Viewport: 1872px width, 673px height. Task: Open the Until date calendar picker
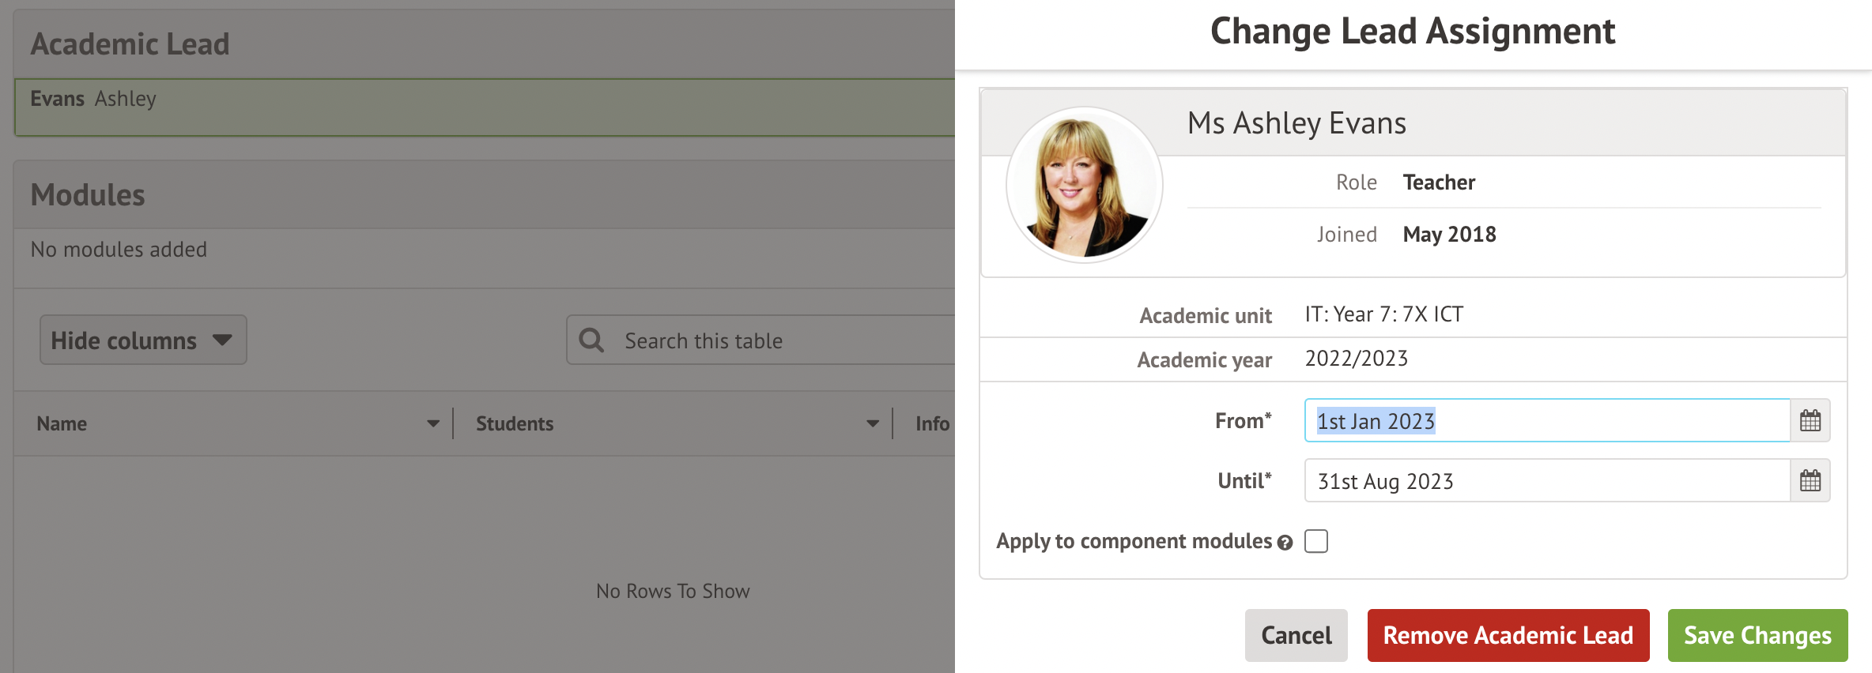coord(1810,481)
